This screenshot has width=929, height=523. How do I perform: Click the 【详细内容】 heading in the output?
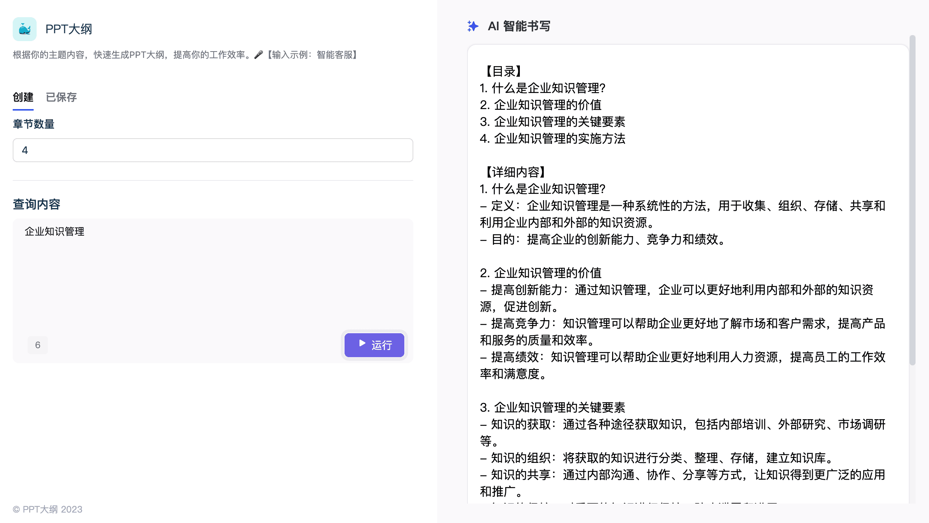515,172
